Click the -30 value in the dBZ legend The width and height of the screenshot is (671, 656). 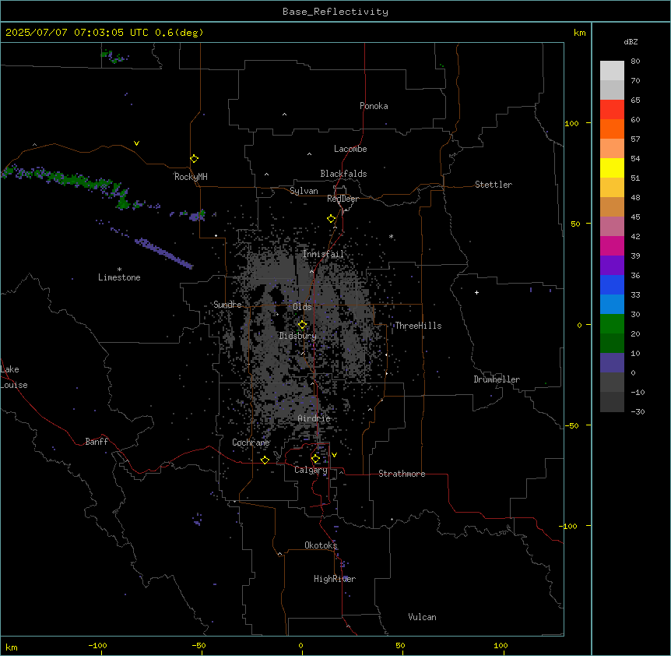point(638,411)
